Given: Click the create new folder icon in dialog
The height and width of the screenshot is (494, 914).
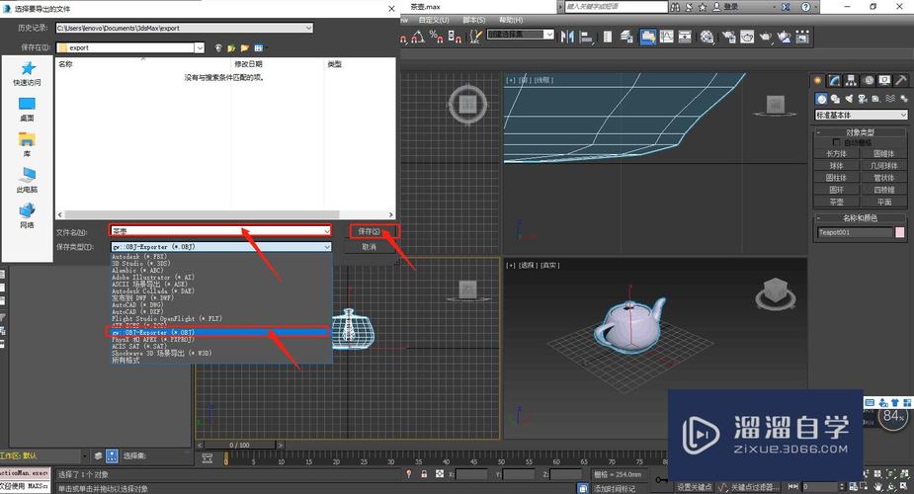Looking at the screenshot, I should 245,47.
